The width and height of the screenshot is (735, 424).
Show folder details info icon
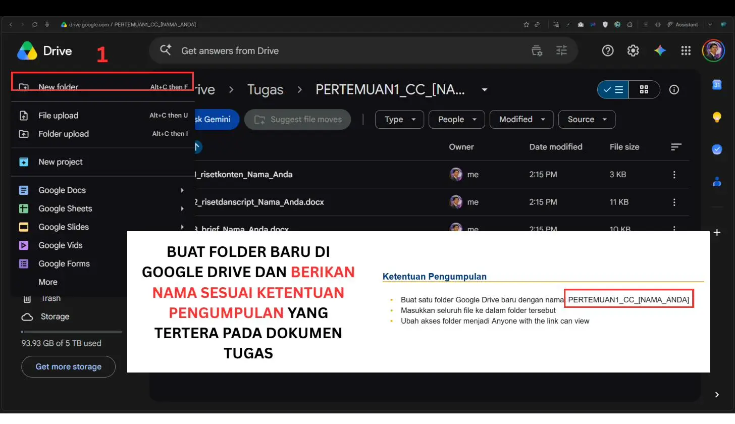(x=674, y=89)
